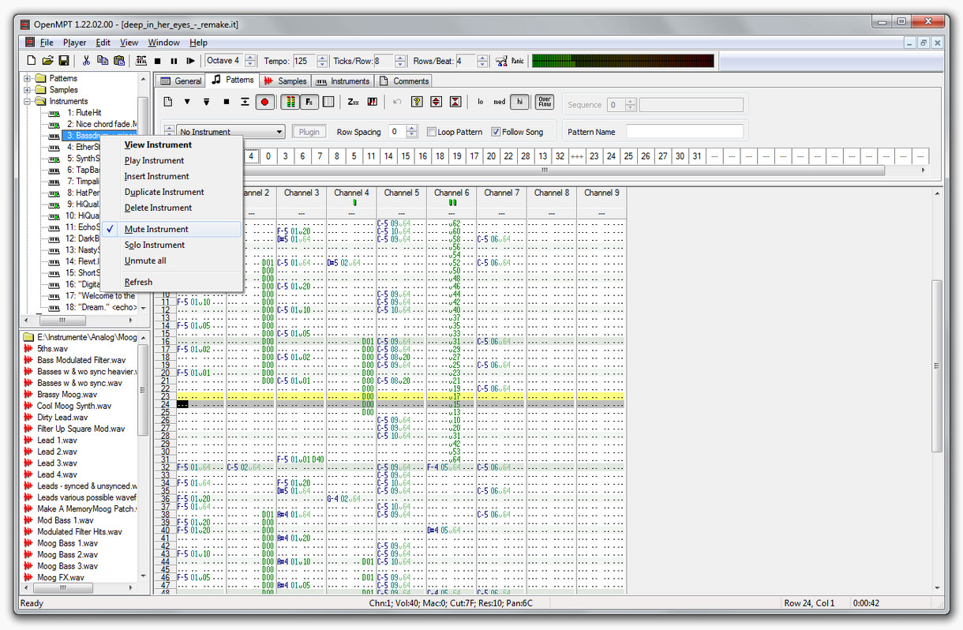
Task: Switch to the Comments tab
Action: [x=403, y=81]
